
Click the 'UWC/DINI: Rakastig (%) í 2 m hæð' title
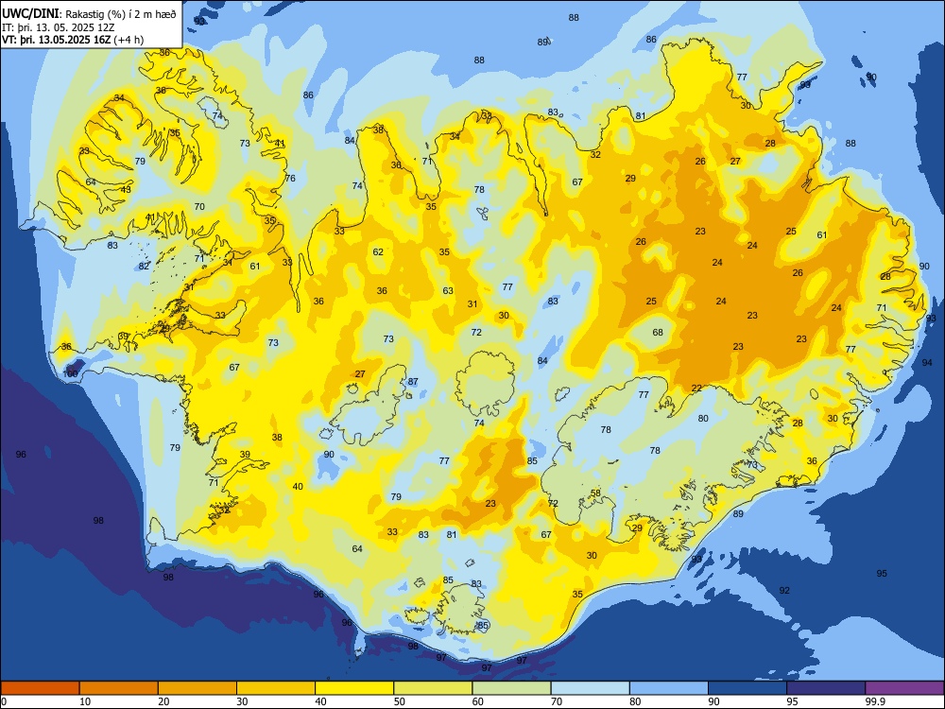pyautogui.click(x=89, y=14)
